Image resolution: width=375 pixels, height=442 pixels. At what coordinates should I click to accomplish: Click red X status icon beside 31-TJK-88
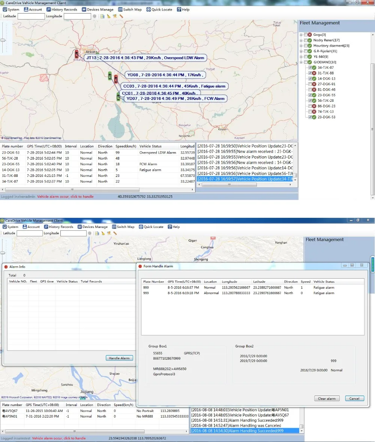(x=314, y=73)
